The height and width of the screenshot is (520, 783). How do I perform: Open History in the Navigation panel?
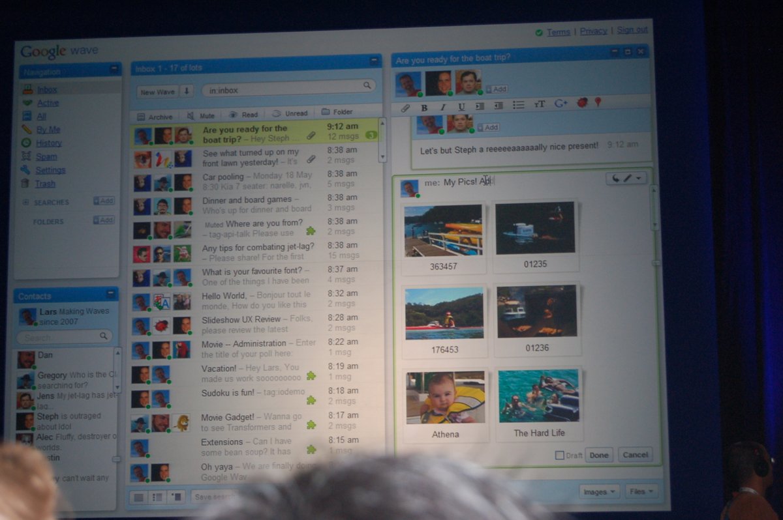(x=49, y=143)
